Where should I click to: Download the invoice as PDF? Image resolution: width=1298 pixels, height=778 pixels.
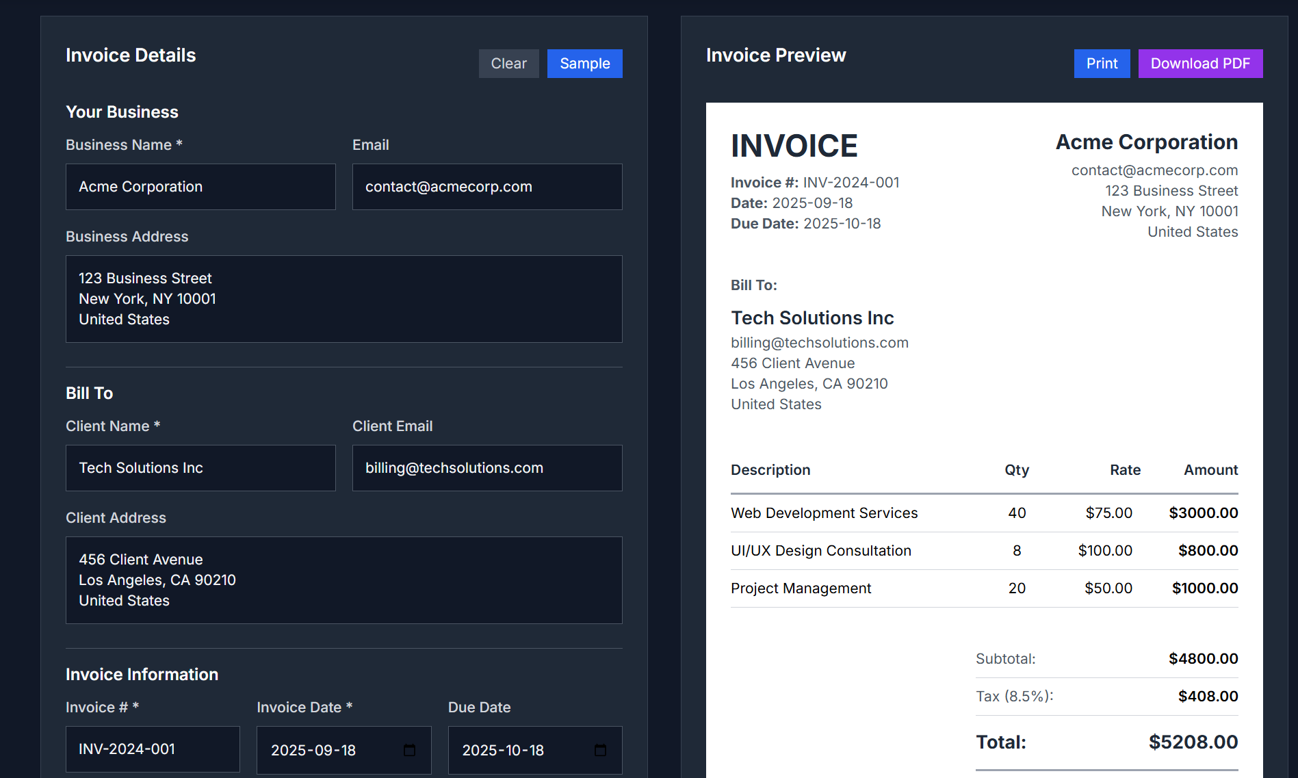[1199, 64]
